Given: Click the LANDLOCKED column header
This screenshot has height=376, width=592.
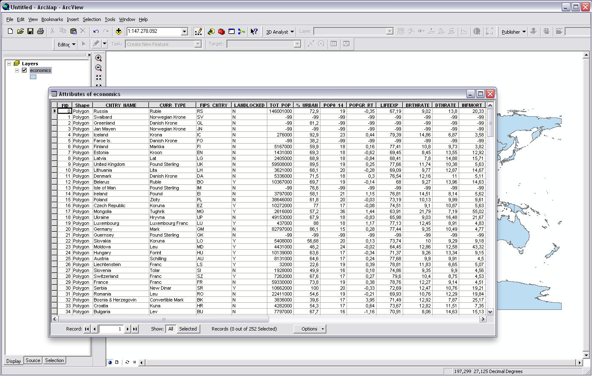Looking at the screenshot, I should 249,105.
